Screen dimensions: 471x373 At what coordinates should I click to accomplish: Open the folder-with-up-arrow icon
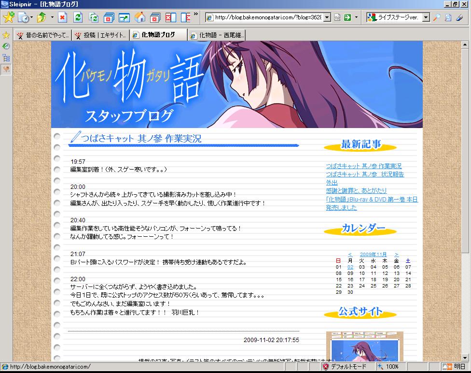pyautogui.click(x=42, y=17)
